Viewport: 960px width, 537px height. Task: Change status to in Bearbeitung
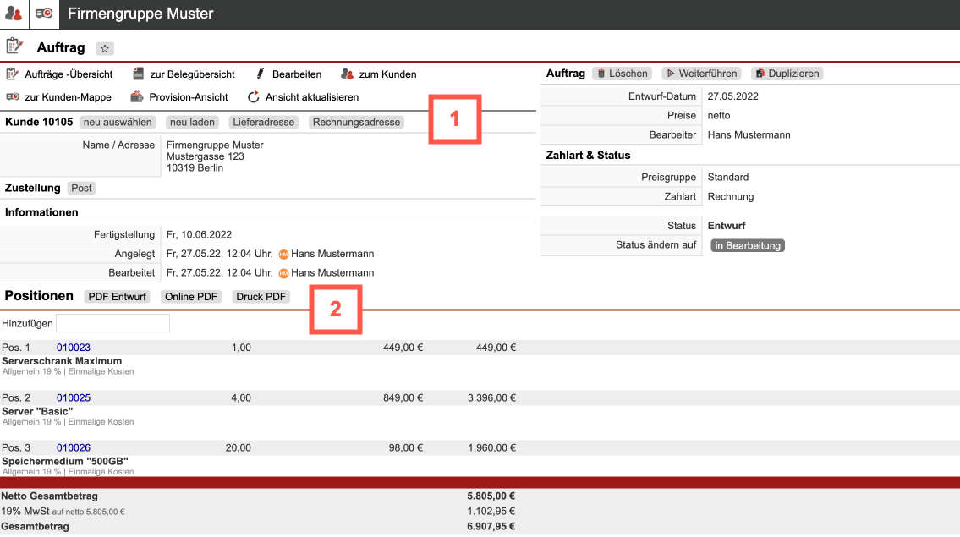748,245
